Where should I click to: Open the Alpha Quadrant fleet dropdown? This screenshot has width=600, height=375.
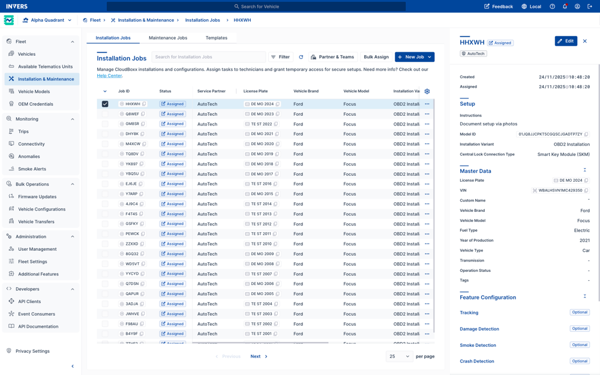(x=47, y=20)
